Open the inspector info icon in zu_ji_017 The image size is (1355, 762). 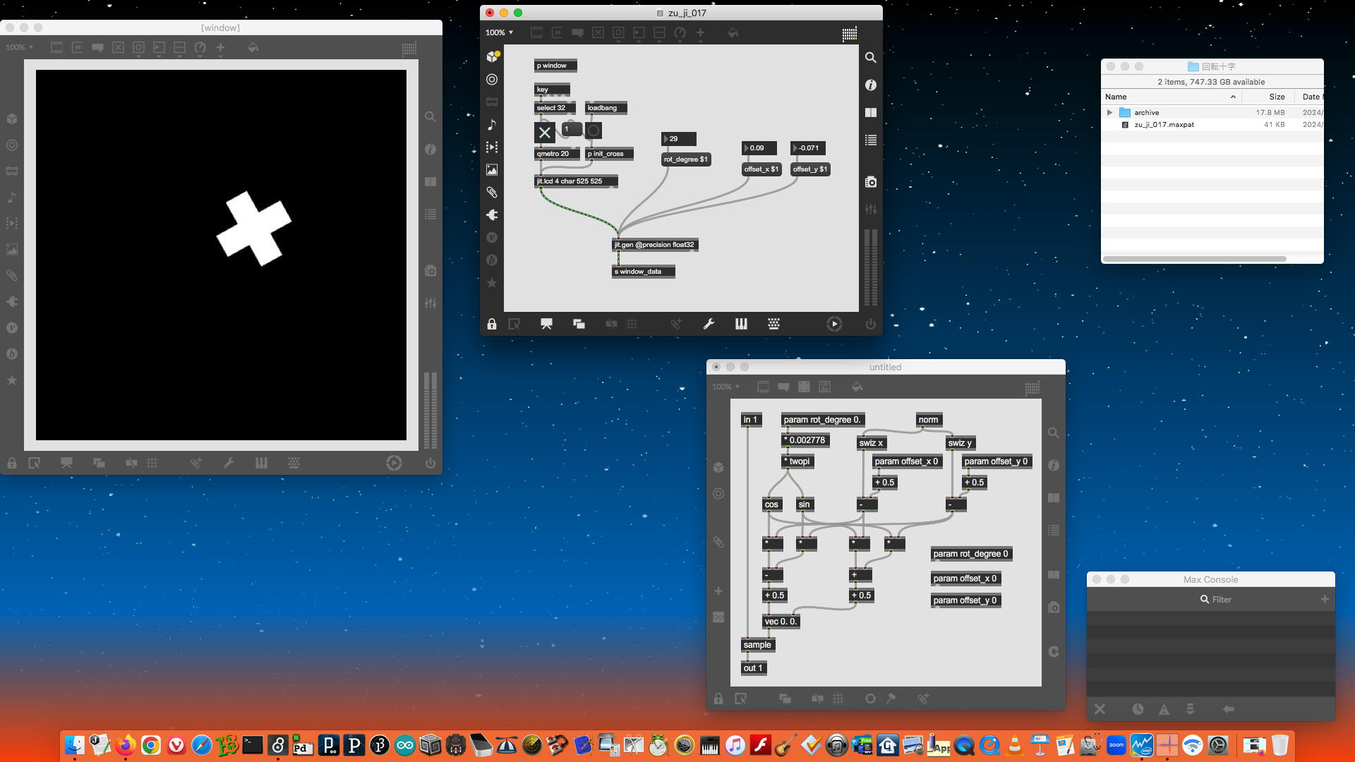871,85
